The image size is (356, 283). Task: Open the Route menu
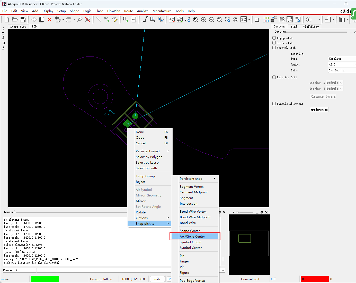(129, 11)
